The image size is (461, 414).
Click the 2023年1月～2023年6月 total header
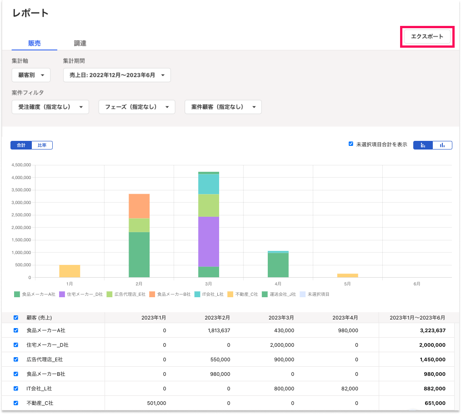pyautogui.click(x=417, y=318)
